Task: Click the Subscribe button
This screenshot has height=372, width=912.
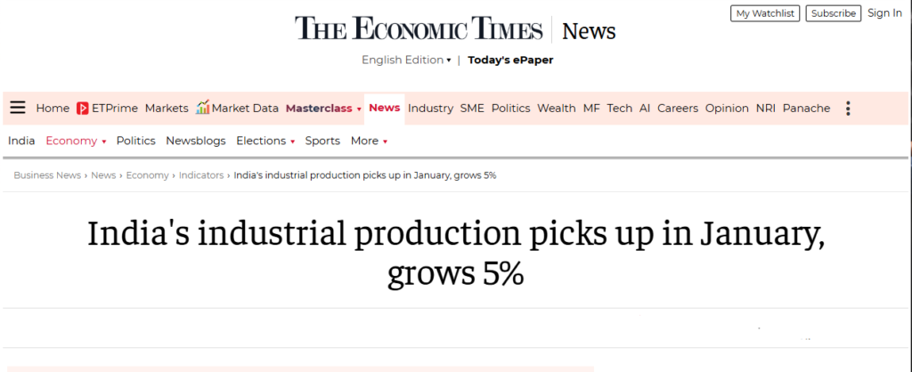Action: [834, 13]
